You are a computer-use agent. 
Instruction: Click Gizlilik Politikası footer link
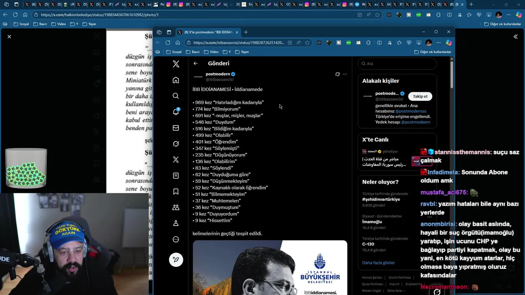400,278
